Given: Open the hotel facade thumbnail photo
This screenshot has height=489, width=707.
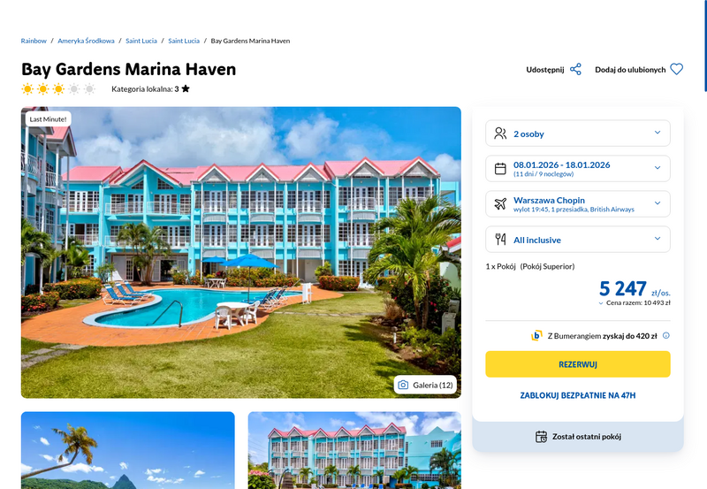Looking at the screenshot, I should pyautogui.click(x=354, y=450).
